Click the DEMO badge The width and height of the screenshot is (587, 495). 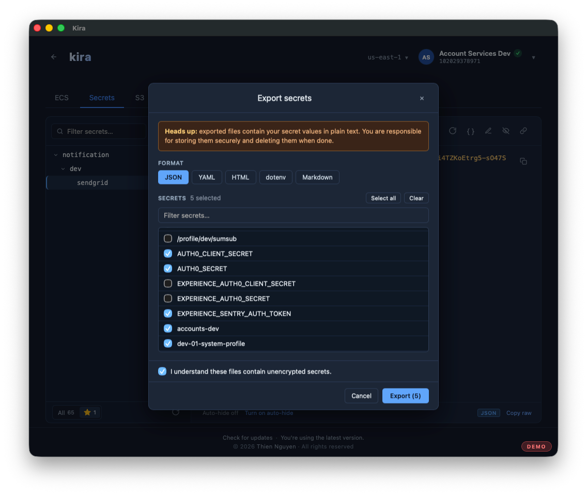536,446
